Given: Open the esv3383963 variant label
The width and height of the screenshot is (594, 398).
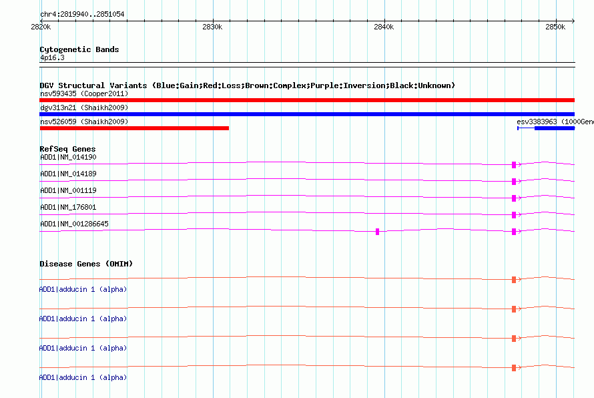Looking at the screenshot, I should click(x=555, y=122).
